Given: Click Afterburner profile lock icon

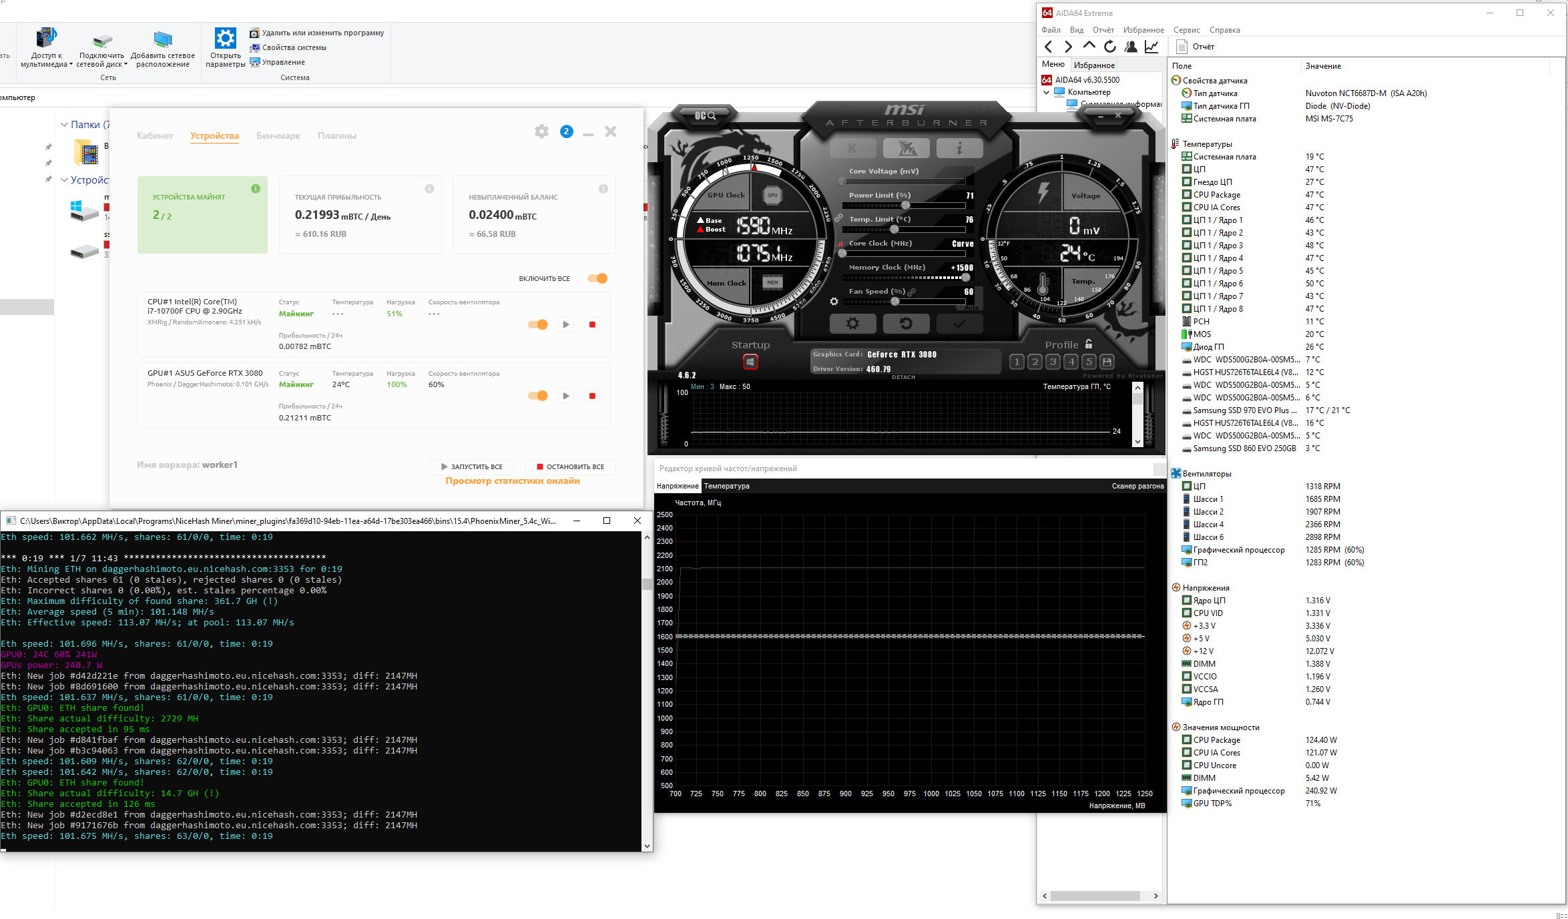Looking at the screenshot, I should 1089,344.
